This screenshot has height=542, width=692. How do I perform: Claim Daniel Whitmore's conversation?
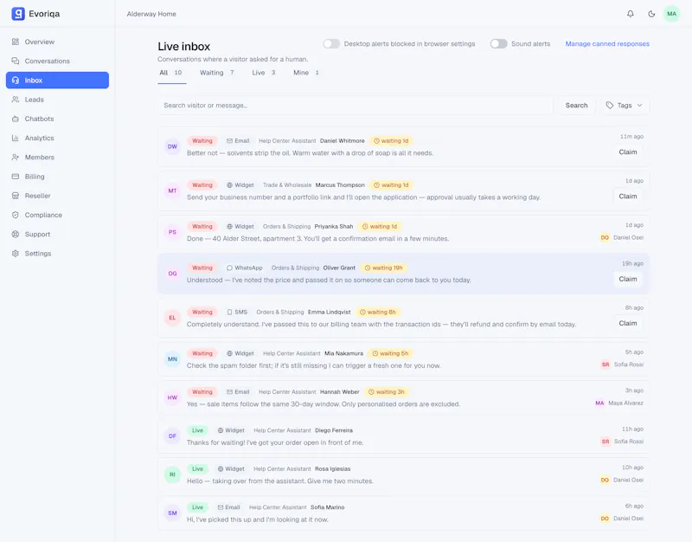point(628,152)
